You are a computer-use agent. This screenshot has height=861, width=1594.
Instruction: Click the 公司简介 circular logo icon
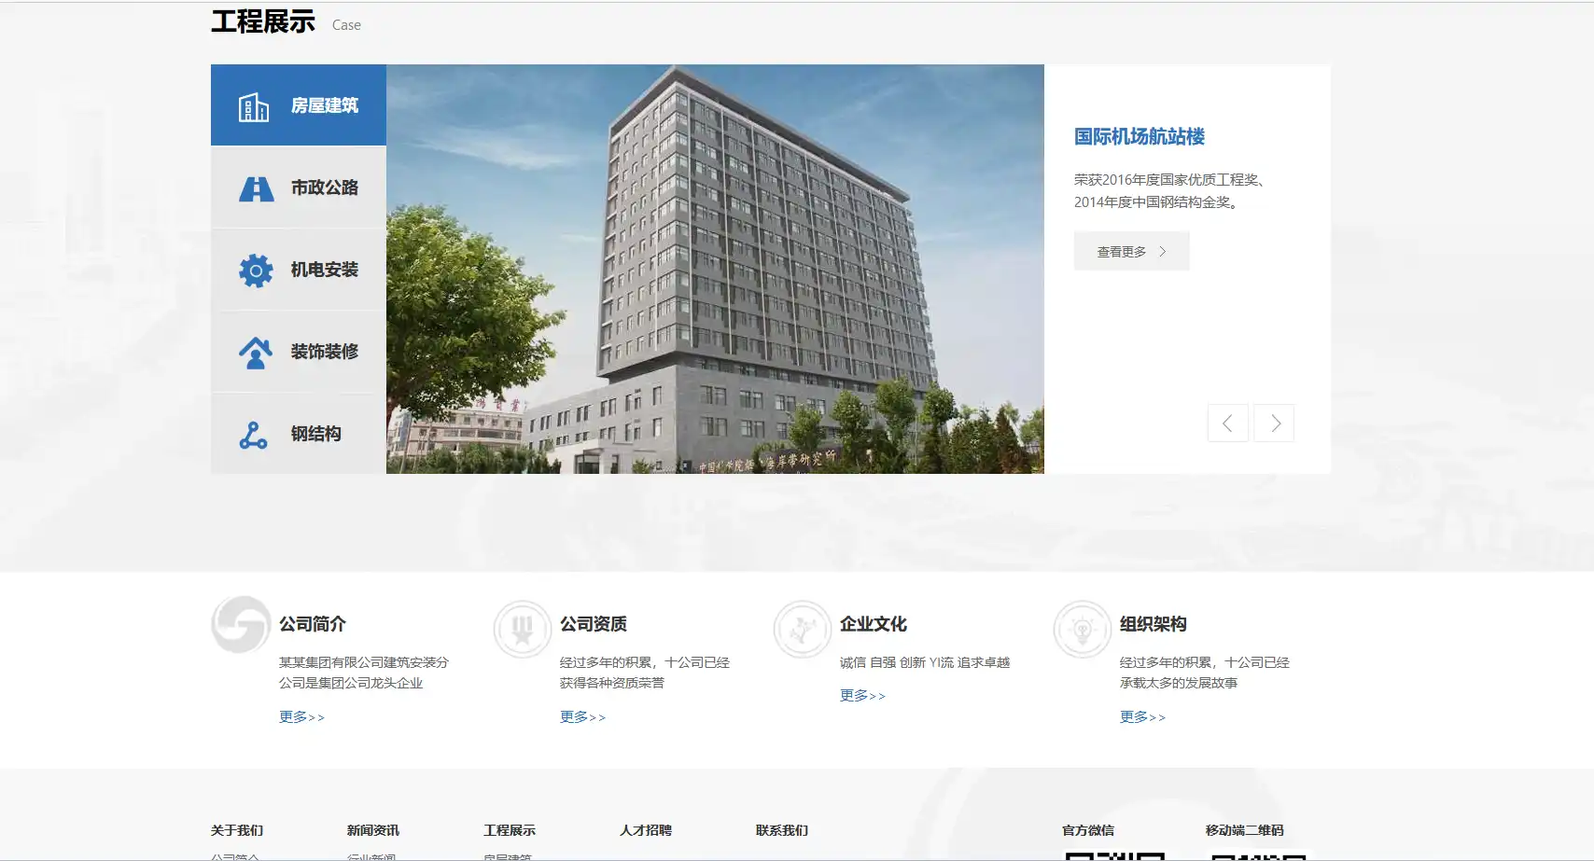(x=241, y=625)
